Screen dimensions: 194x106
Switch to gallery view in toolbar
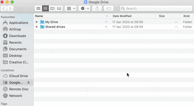pos(59,8)
